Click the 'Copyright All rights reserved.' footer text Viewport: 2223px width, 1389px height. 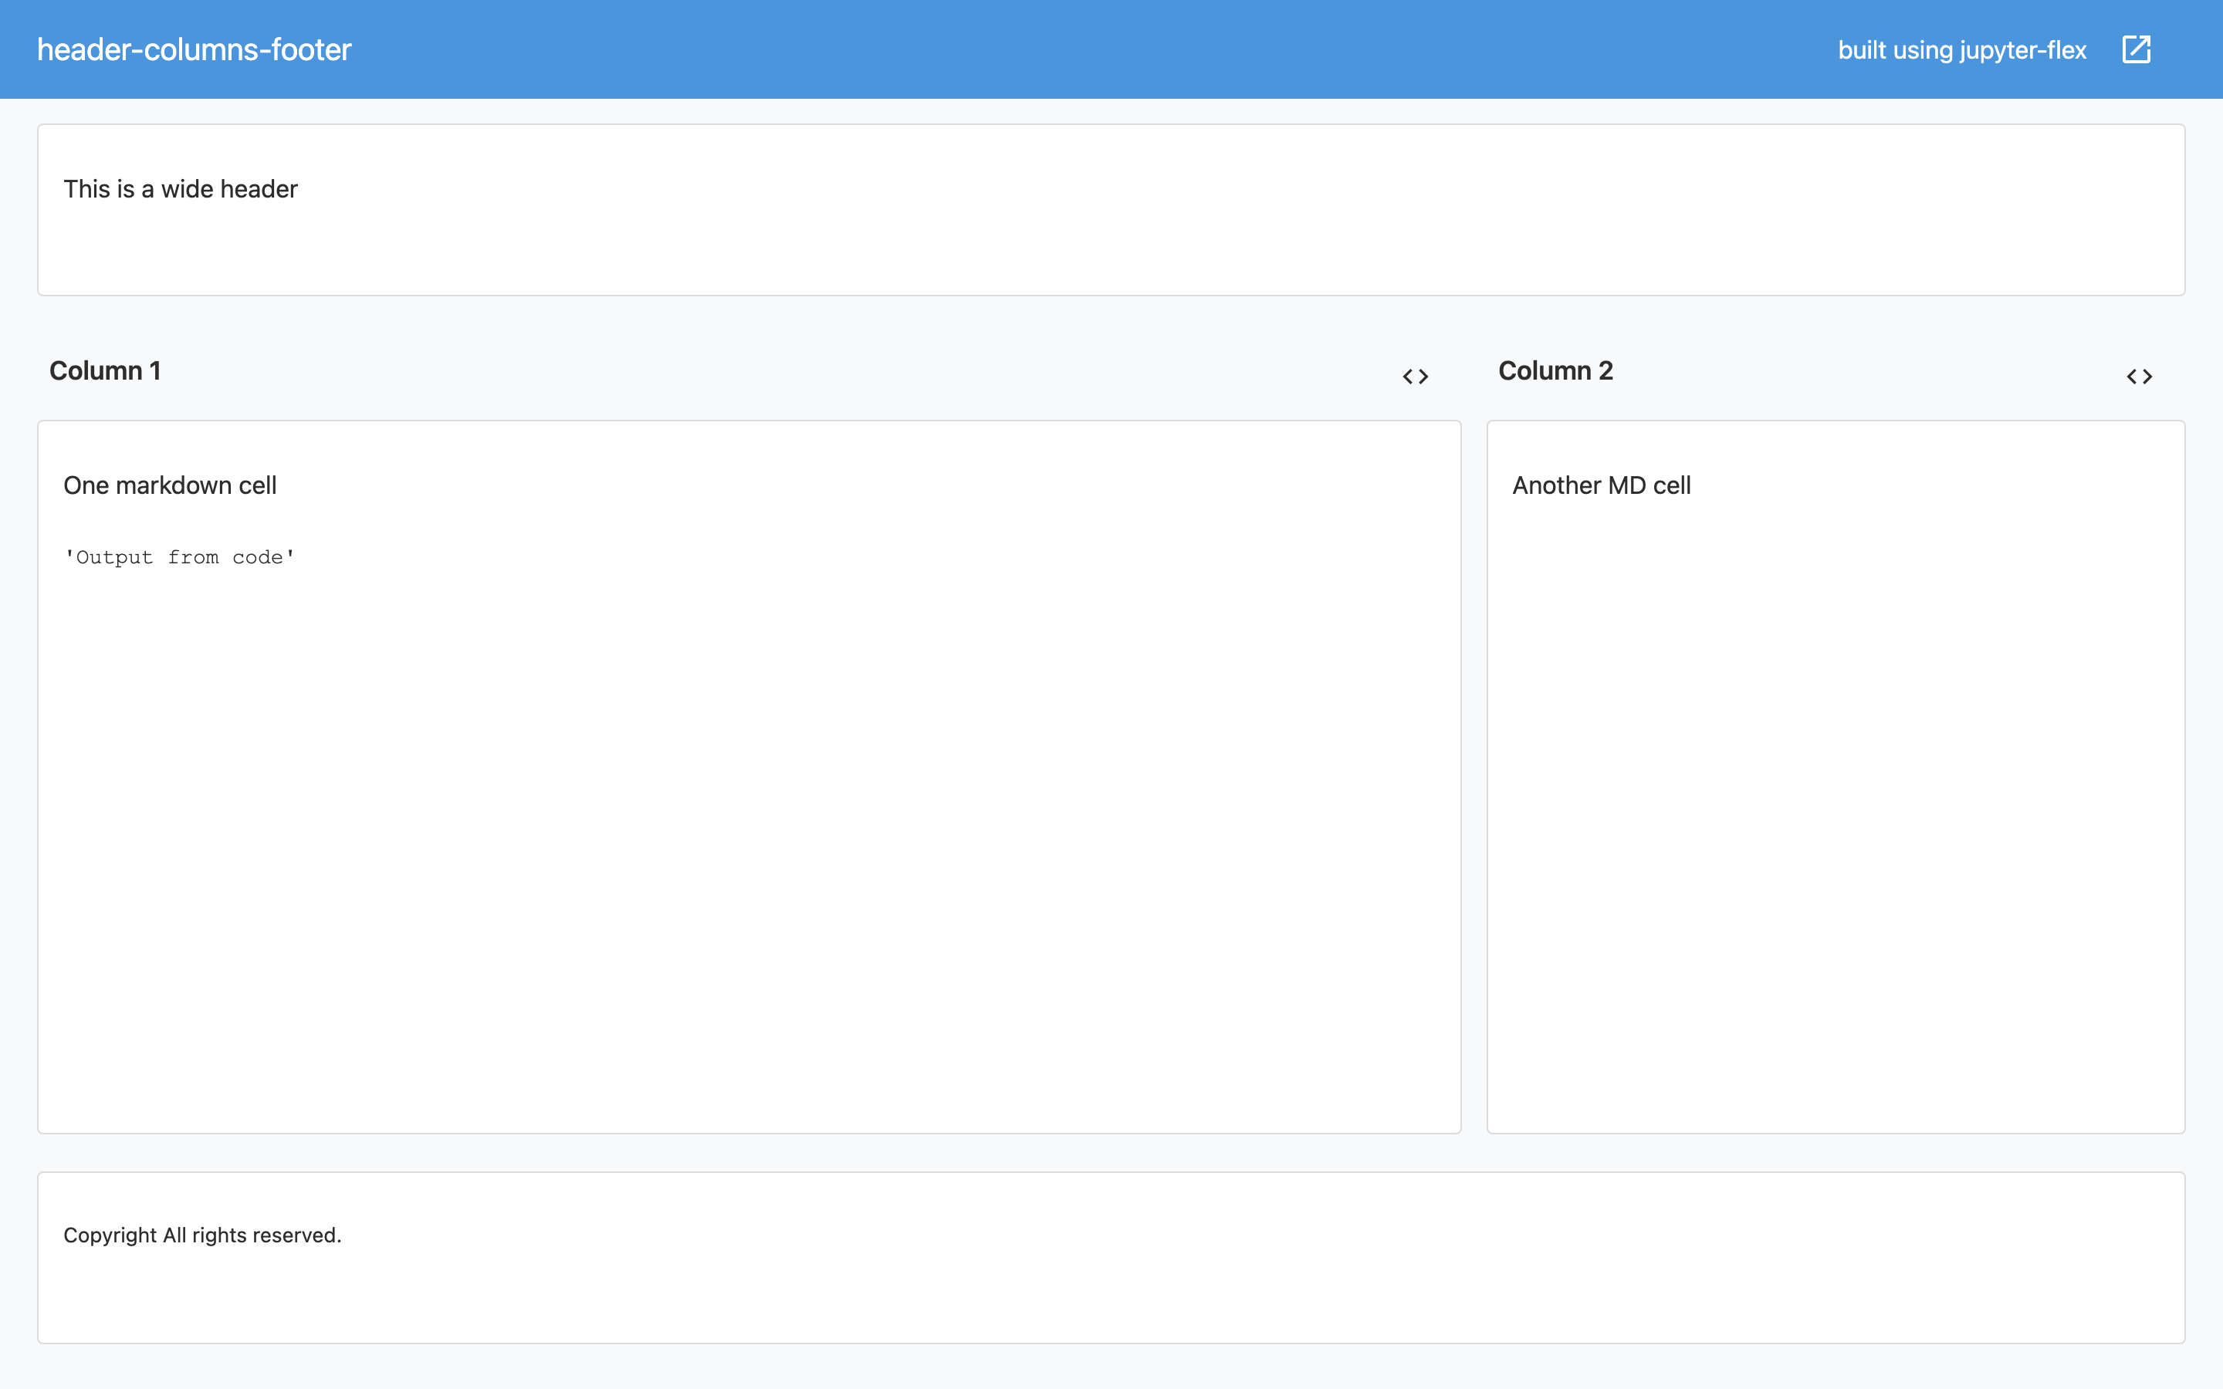[x=202, y=1235]
